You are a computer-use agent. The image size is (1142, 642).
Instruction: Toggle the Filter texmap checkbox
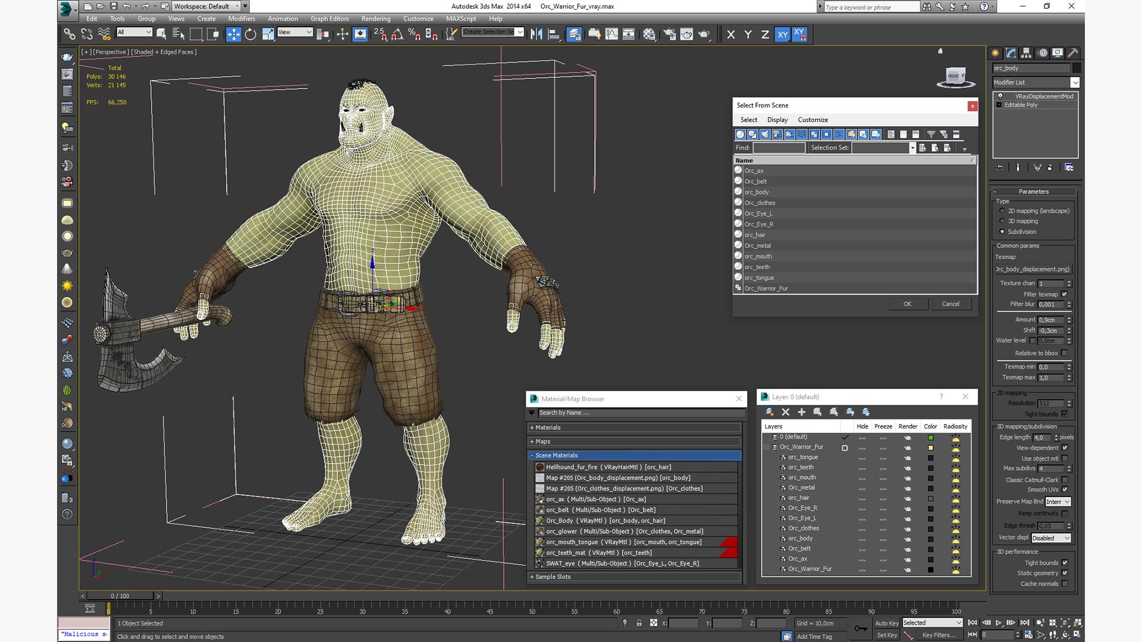point(1064,294)
